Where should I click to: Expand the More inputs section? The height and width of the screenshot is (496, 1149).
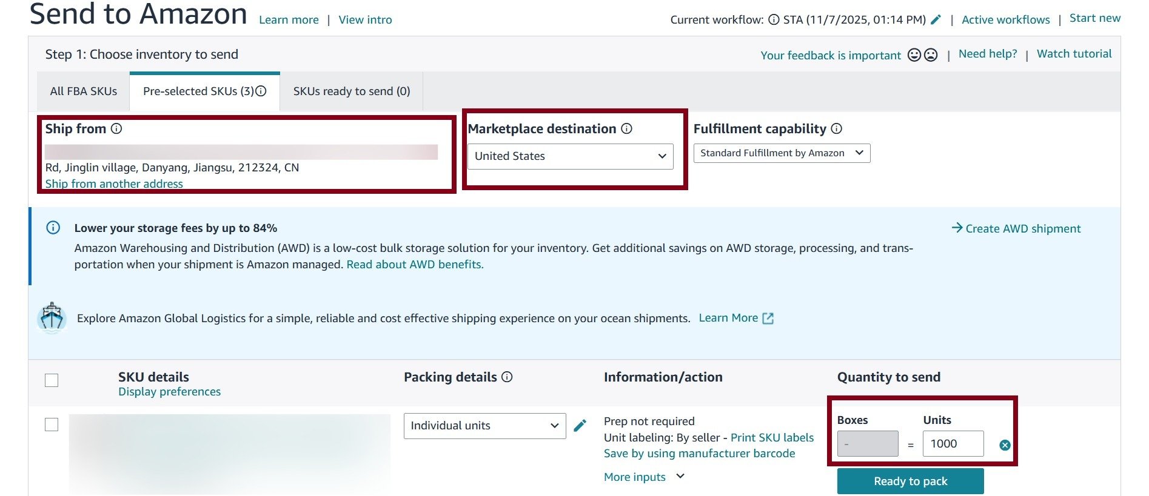tap(644, 477)
